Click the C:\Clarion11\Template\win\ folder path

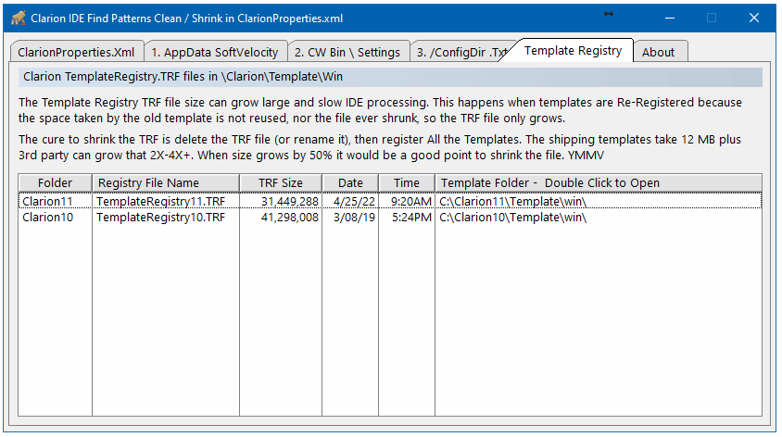point(512,200)
